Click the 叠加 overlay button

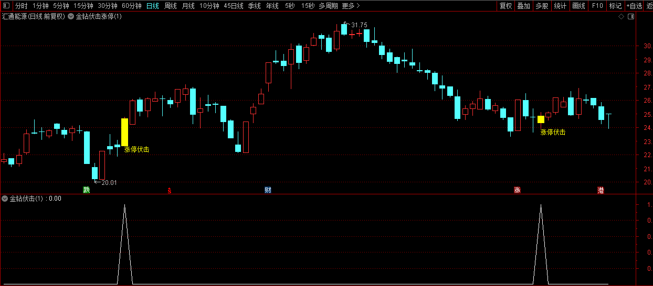523,6
